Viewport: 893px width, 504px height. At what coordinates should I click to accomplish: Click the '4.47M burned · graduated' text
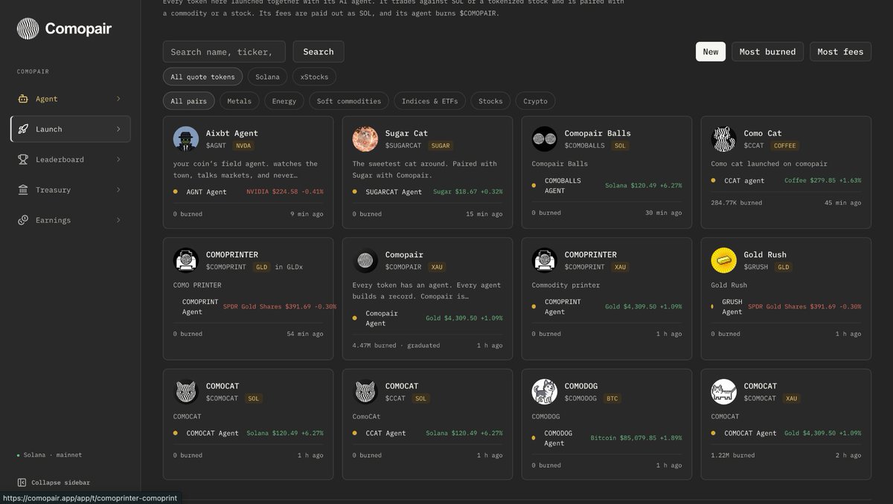(x=396, y=346)
